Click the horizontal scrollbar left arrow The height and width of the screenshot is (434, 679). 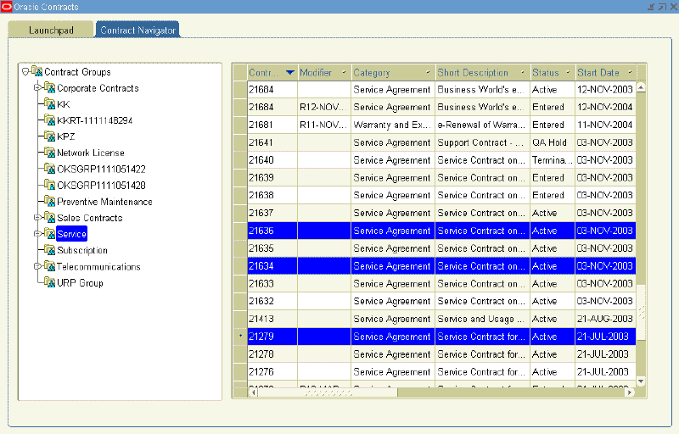coord(253,392)
